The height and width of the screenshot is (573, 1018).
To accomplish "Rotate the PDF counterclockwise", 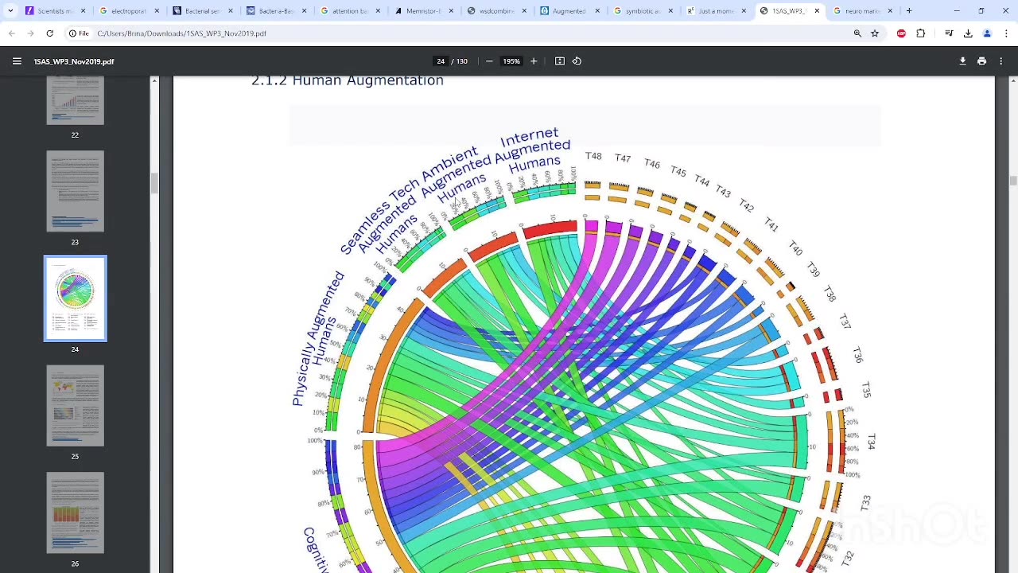I will point(577,61).
